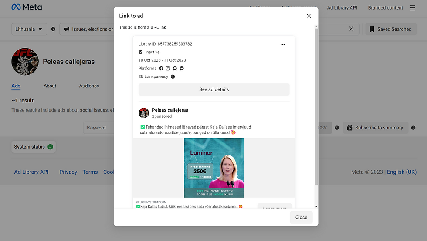Viewport: 427px width, 241px height.
Task: Select Library ID 857738259303782 text
Action: tap(165, 44)
